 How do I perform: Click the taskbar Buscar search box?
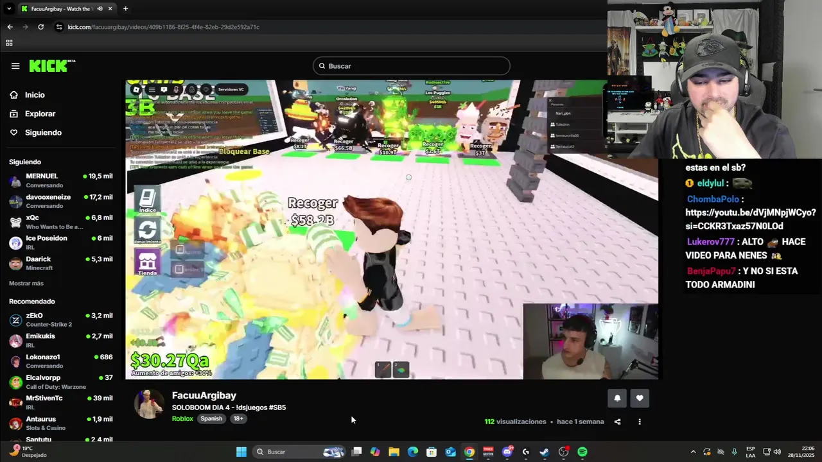pyautogui.click(x=300, y=452)
